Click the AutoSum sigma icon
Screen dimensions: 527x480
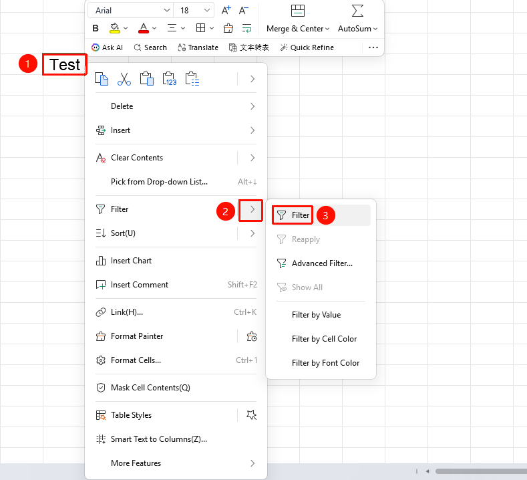click(357, 11)
